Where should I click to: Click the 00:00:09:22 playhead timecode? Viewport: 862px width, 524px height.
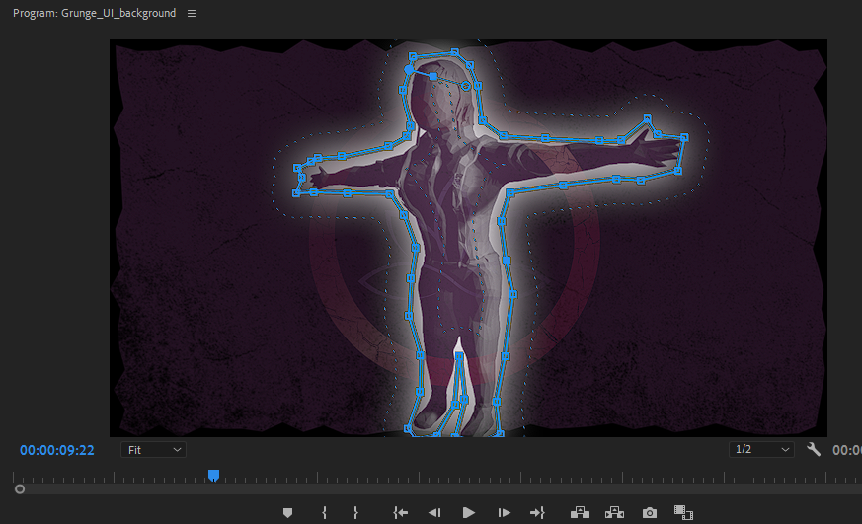tap(57, 450)
